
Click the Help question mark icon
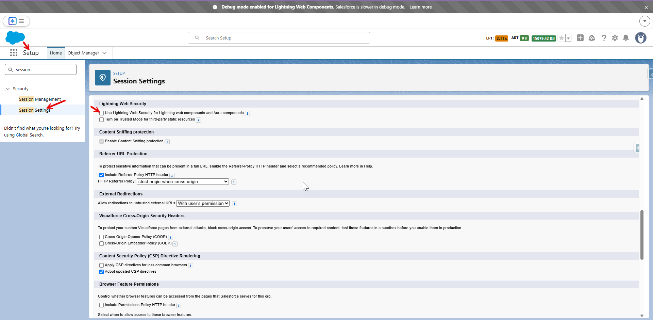(x=604, y=38)
